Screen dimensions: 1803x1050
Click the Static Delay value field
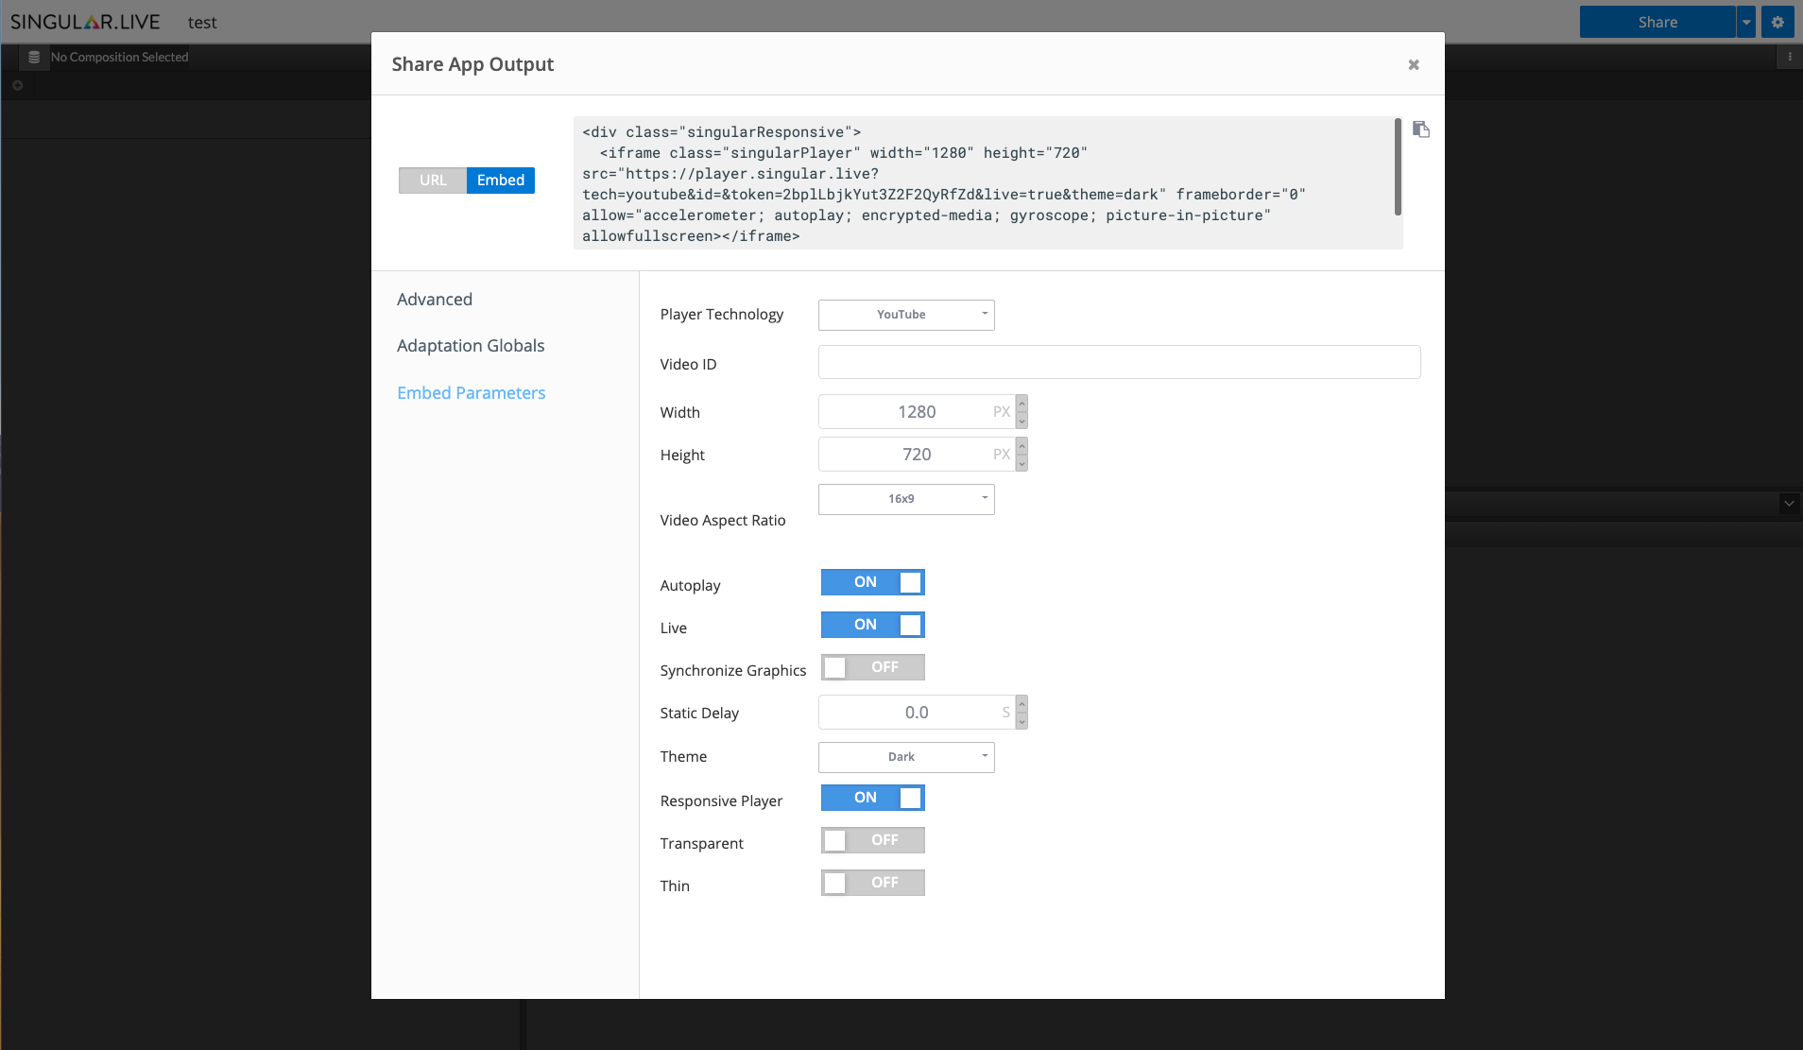coord(917,713)
